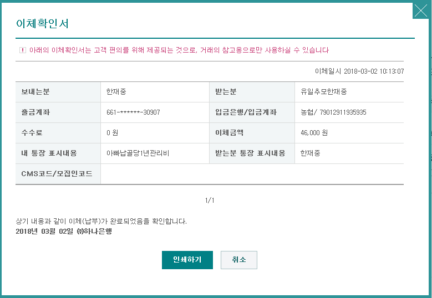
Task: Select the masked 출금계좌 number 661-******-30907
Action: point(133,112)
